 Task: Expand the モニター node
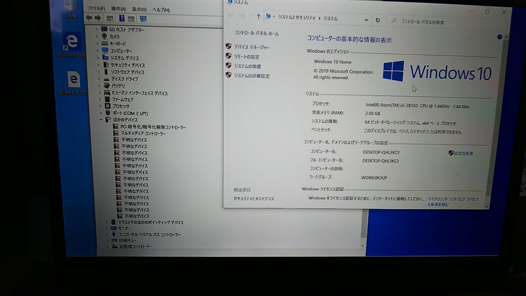click(x=107, y=228)
